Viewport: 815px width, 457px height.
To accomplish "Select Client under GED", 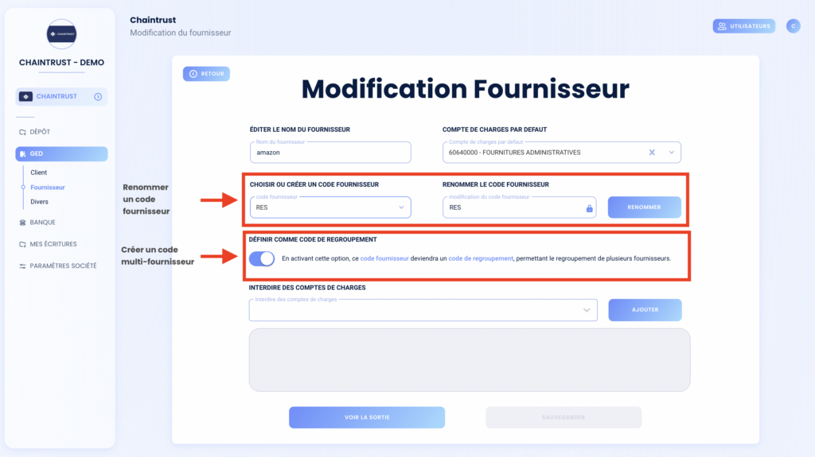I will click(x=38, y=172).
